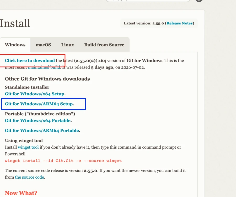Viewport: 236px width, 197px height.
Task: Click the search field at top
Action: (x=148, y=1)
